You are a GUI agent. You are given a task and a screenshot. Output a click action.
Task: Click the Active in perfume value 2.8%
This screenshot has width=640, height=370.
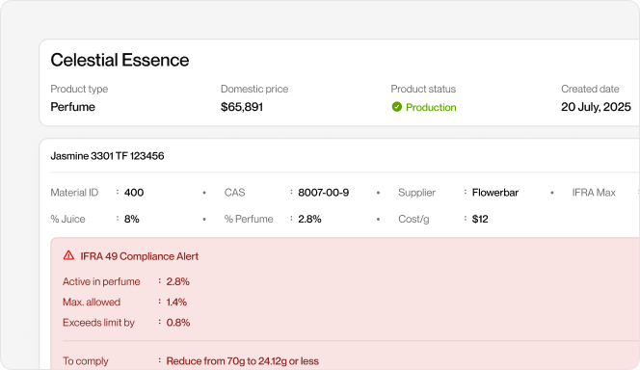[x=178, y=281]
